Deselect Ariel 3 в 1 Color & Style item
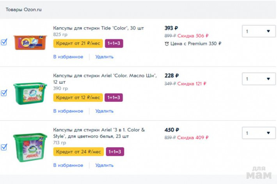This screenshot has width=277, height=184. pyautogui.click(x=4, y=147)
